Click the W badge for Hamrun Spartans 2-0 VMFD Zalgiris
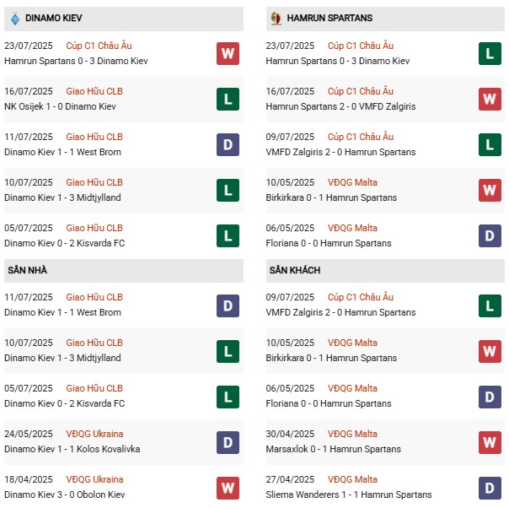This screenshot has height=508, width=509. tap(490, 100)
